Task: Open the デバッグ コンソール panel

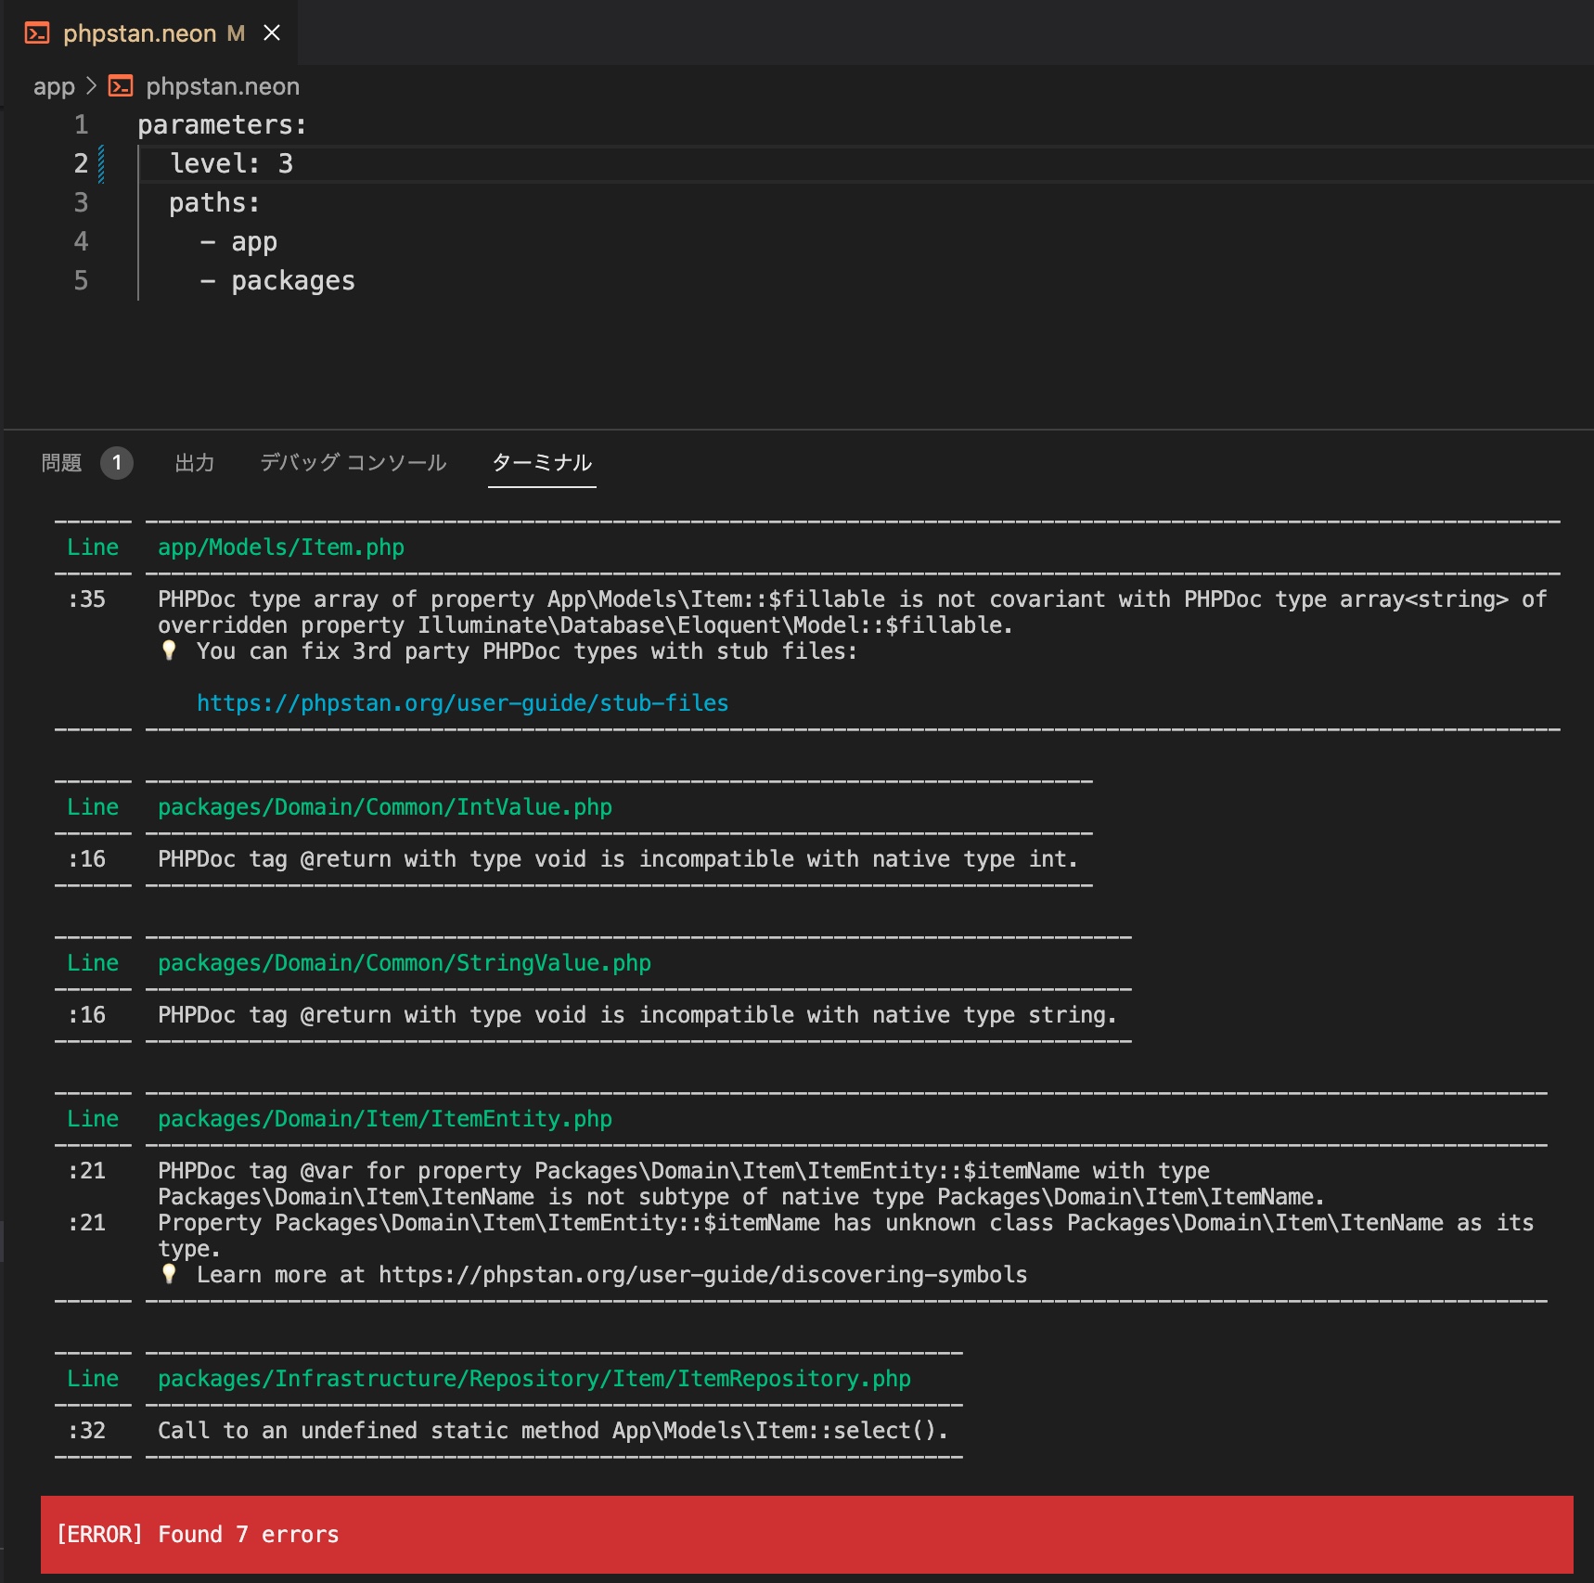Action: coord(351,463)
